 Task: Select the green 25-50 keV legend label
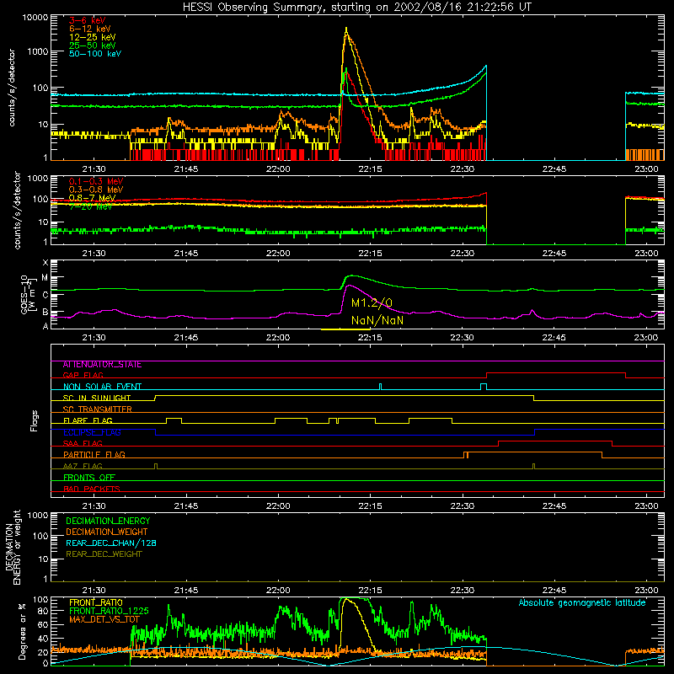click(x=92, y=45)
